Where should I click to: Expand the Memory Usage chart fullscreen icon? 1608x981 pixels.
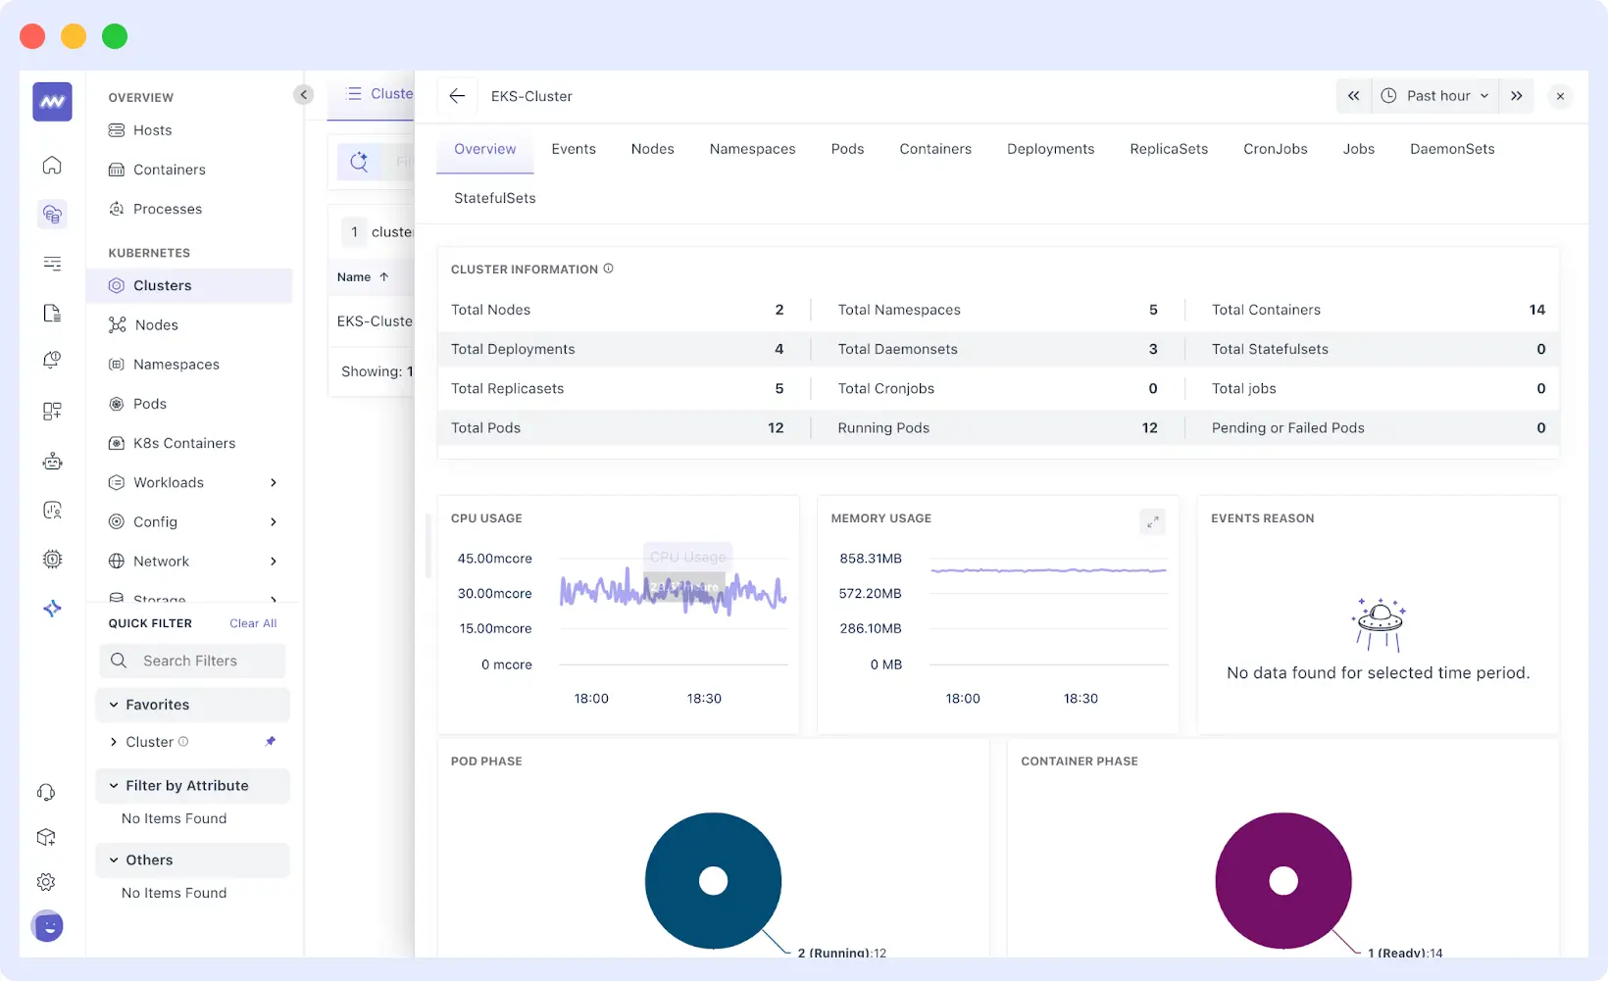point(1152,521)
